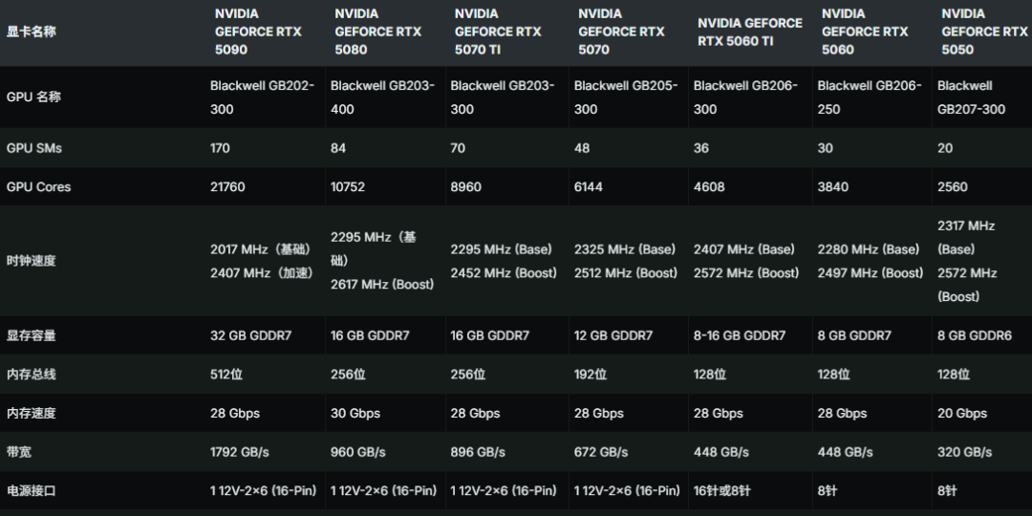Click the RTX 5070 Ti column header
The height and width of the screenshot is (516, 1032).
[x=498, y=32]
